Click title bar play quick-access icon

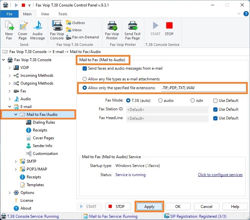click(16, 5)
